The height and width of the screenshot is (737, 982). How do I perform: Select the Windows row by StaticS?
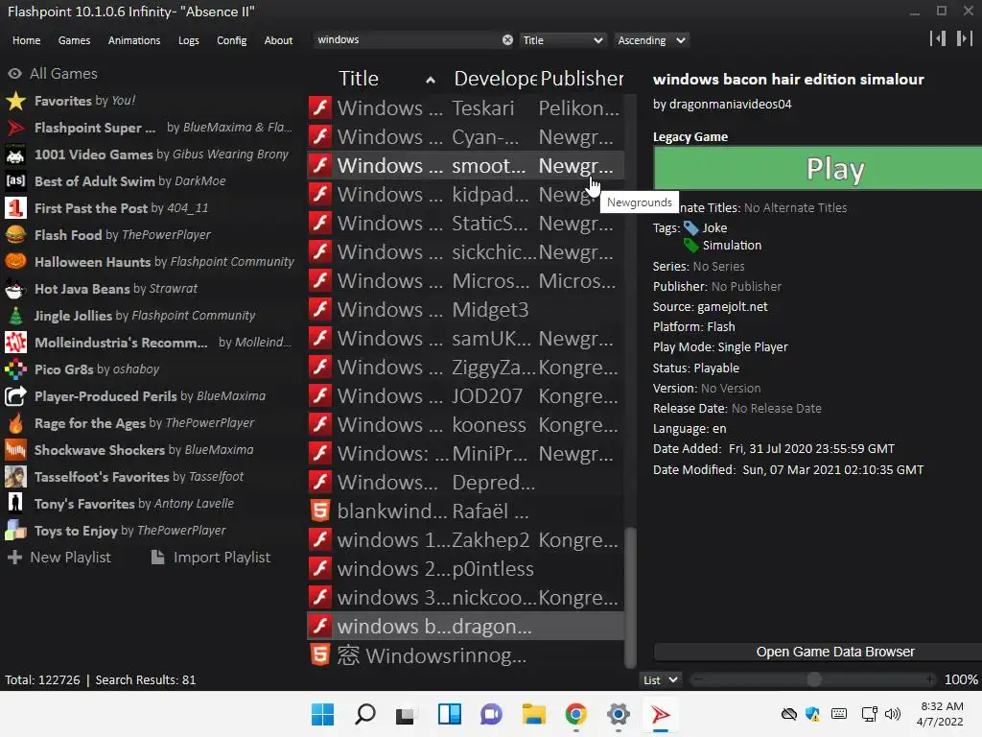465,224
